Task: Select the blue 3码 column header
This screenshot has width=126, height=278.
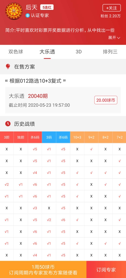Action: click(49, 137)
